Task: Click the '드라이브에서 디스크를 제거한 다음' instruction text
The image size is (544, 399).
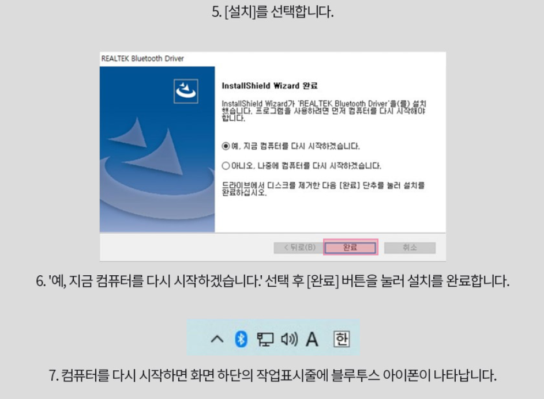Action: pyautogui.click(x=324, y=189)
